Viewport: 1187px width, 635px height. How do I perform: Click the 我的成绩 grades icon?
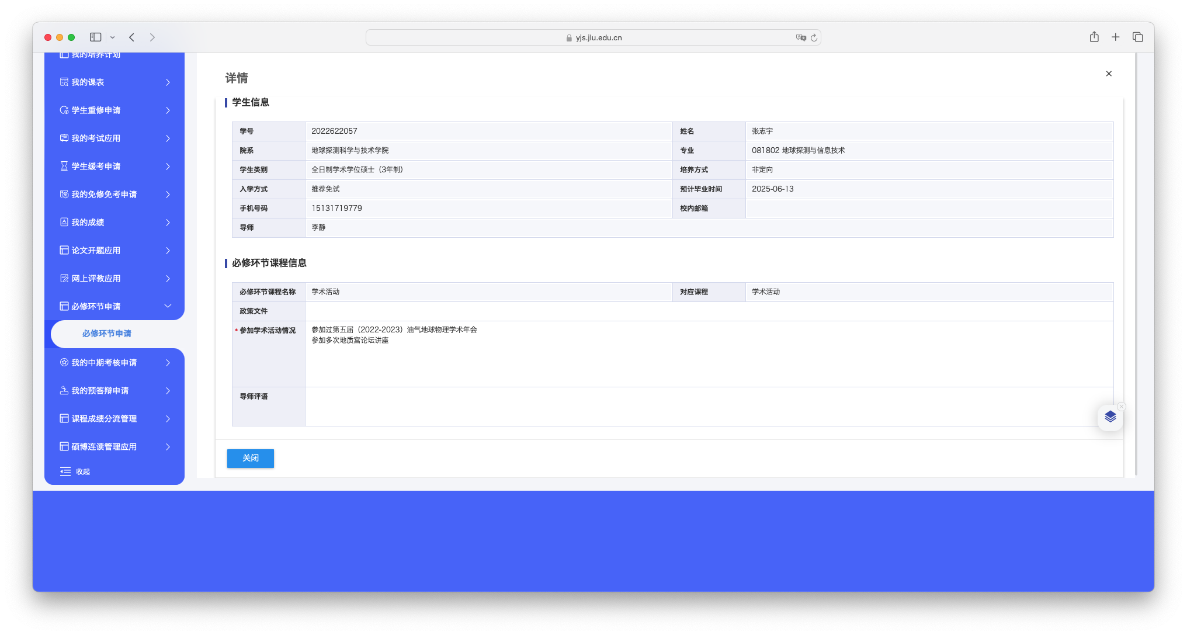click(x=64, y=223)
